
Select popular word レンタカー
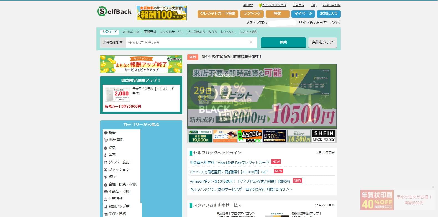pyautogui.click(x=228, y=32)
